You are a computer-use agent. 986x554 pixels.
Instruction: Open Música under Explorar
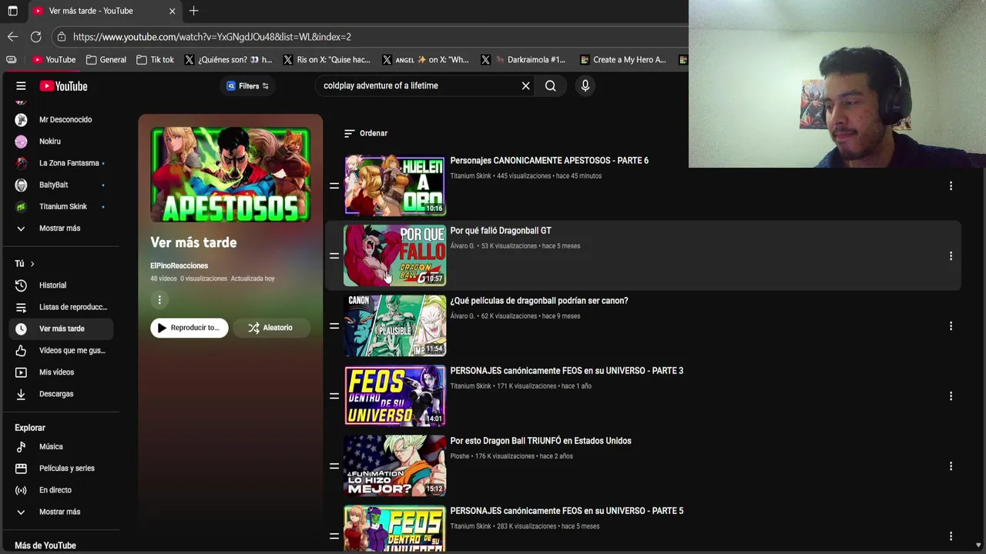(62, 446)
